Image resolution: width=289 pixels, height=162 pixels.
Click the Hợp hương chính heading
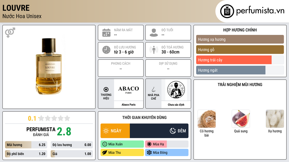240,30
